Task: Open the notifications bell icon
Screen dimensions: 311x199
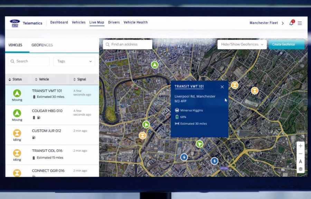Action: point(291,23)
